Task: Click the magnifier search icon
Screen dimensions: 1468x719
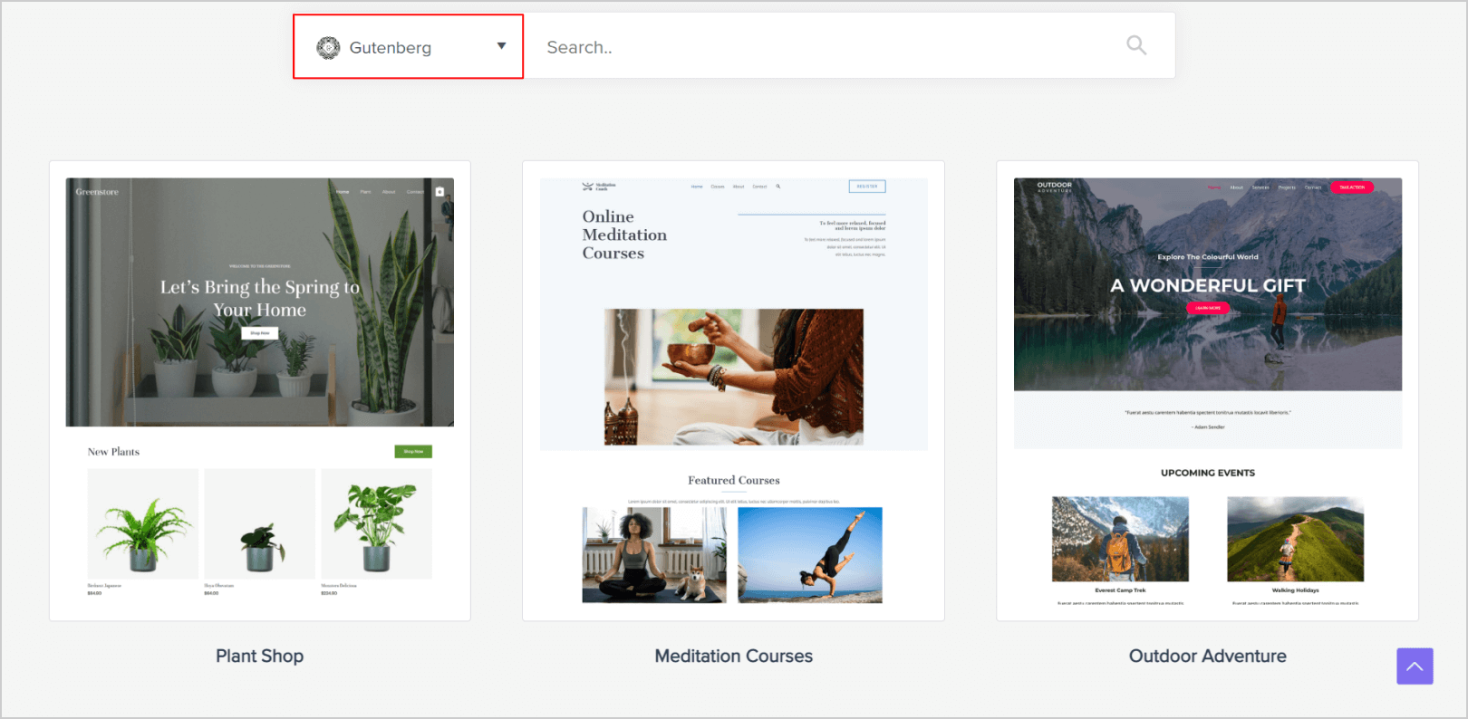Action: click(1136, 45)
